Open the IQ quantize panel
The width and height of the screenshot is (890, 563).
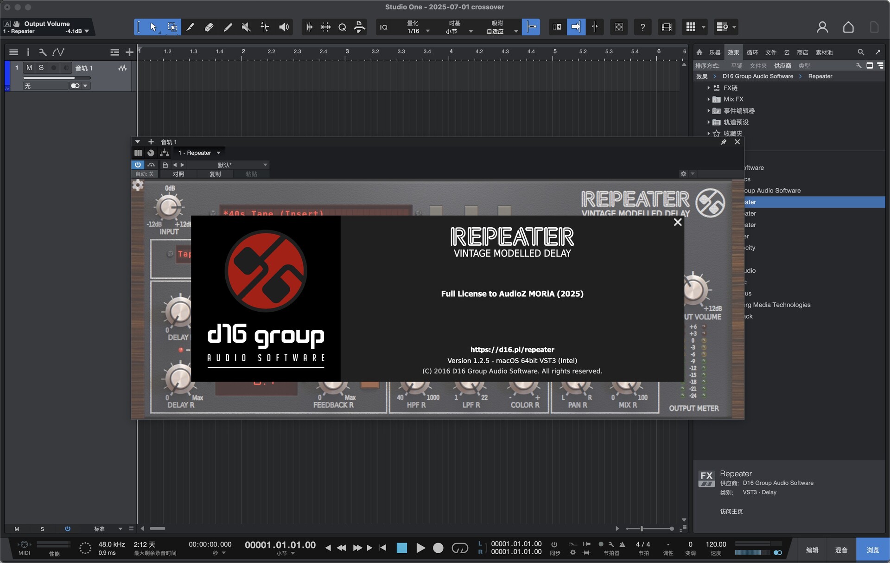[x=384, y=27]
